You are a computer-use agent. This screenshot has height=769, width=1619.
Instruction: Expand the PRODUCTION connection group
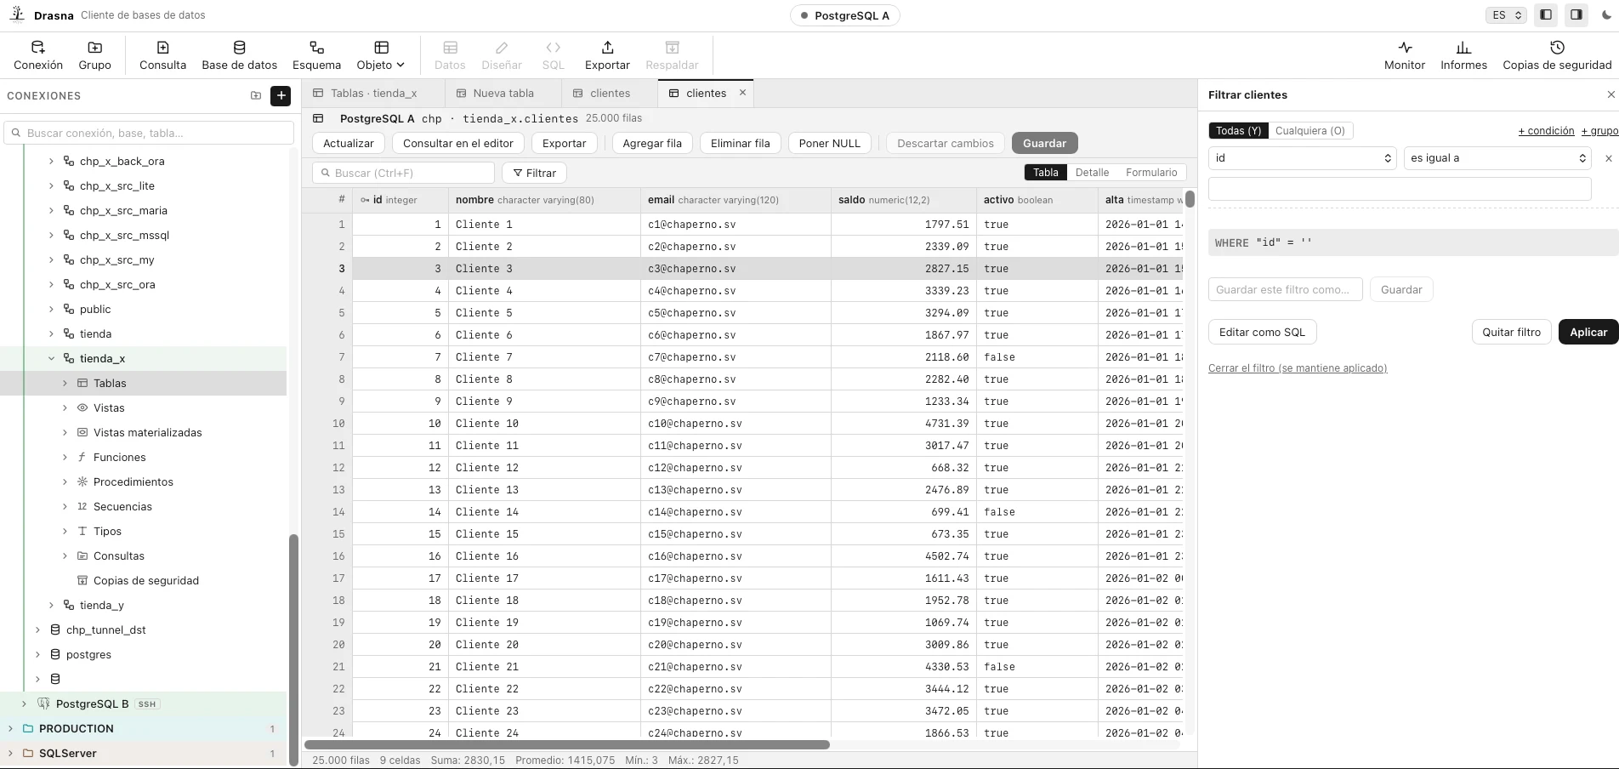coord(10,729)
